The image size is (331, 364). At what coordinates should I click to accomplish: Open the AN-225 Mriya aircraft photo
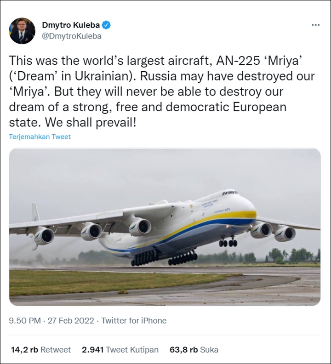click(x=165, y=227)
